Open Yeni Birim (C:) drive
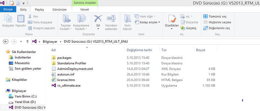 pyautogui.click(x=23, y=96)
